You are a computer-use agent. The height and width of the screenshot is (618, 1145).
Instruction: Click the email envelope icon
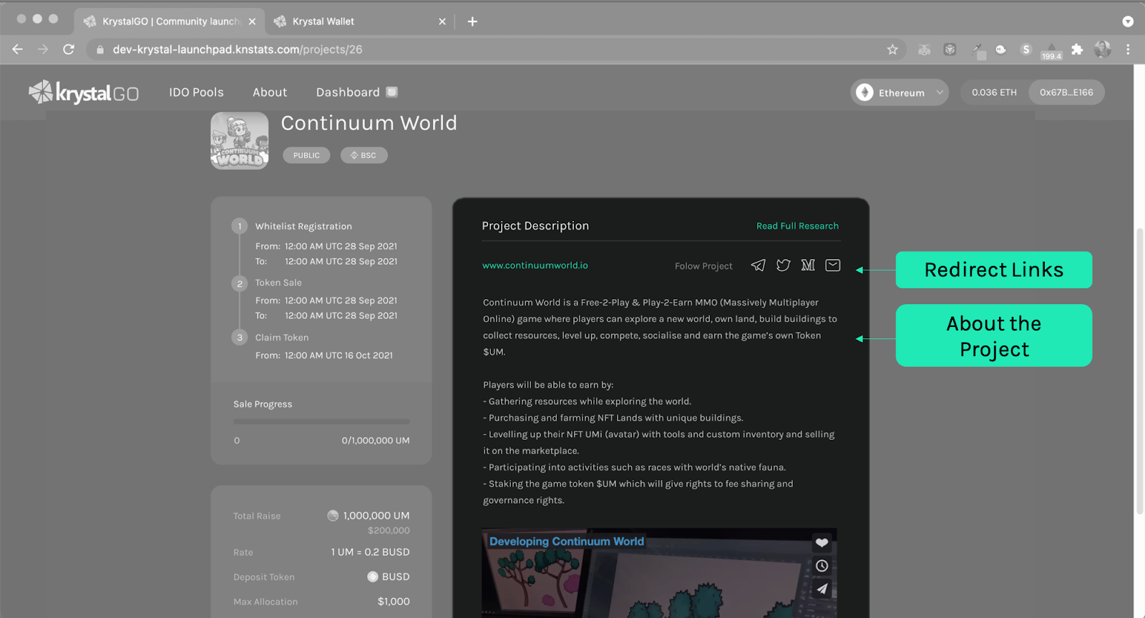833,265
